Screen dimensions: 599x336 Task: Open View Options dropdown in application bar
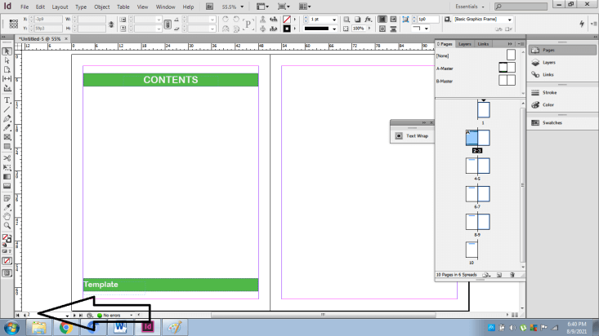(x=262, y=7)
